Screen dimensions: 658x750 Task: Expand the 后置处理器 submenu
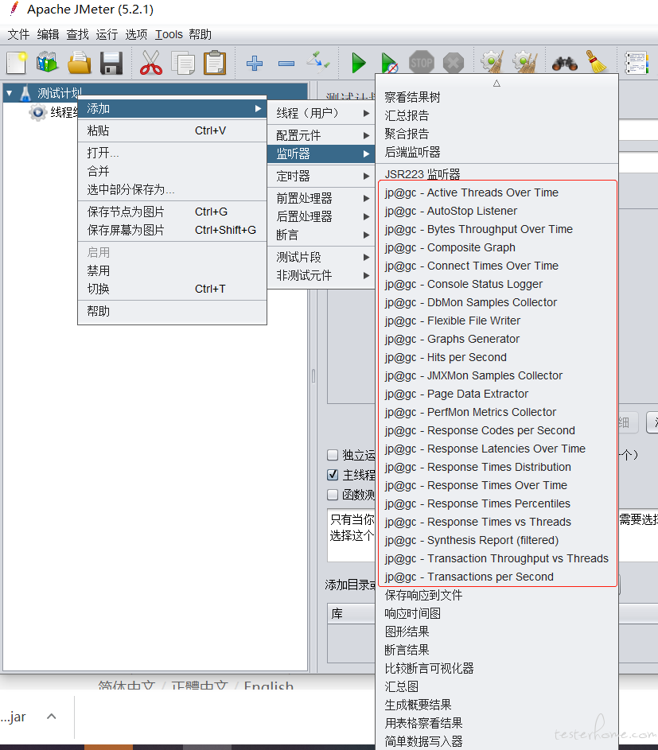click(321, 216)
